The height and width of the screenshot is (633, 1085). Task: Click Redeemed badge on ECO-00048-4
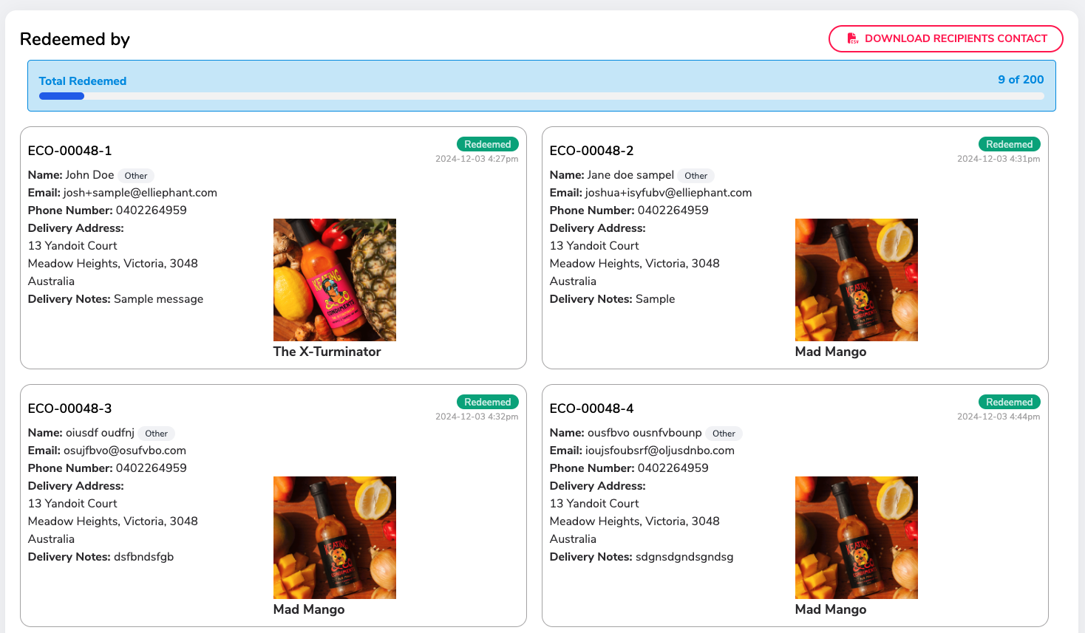point(1010,402)
